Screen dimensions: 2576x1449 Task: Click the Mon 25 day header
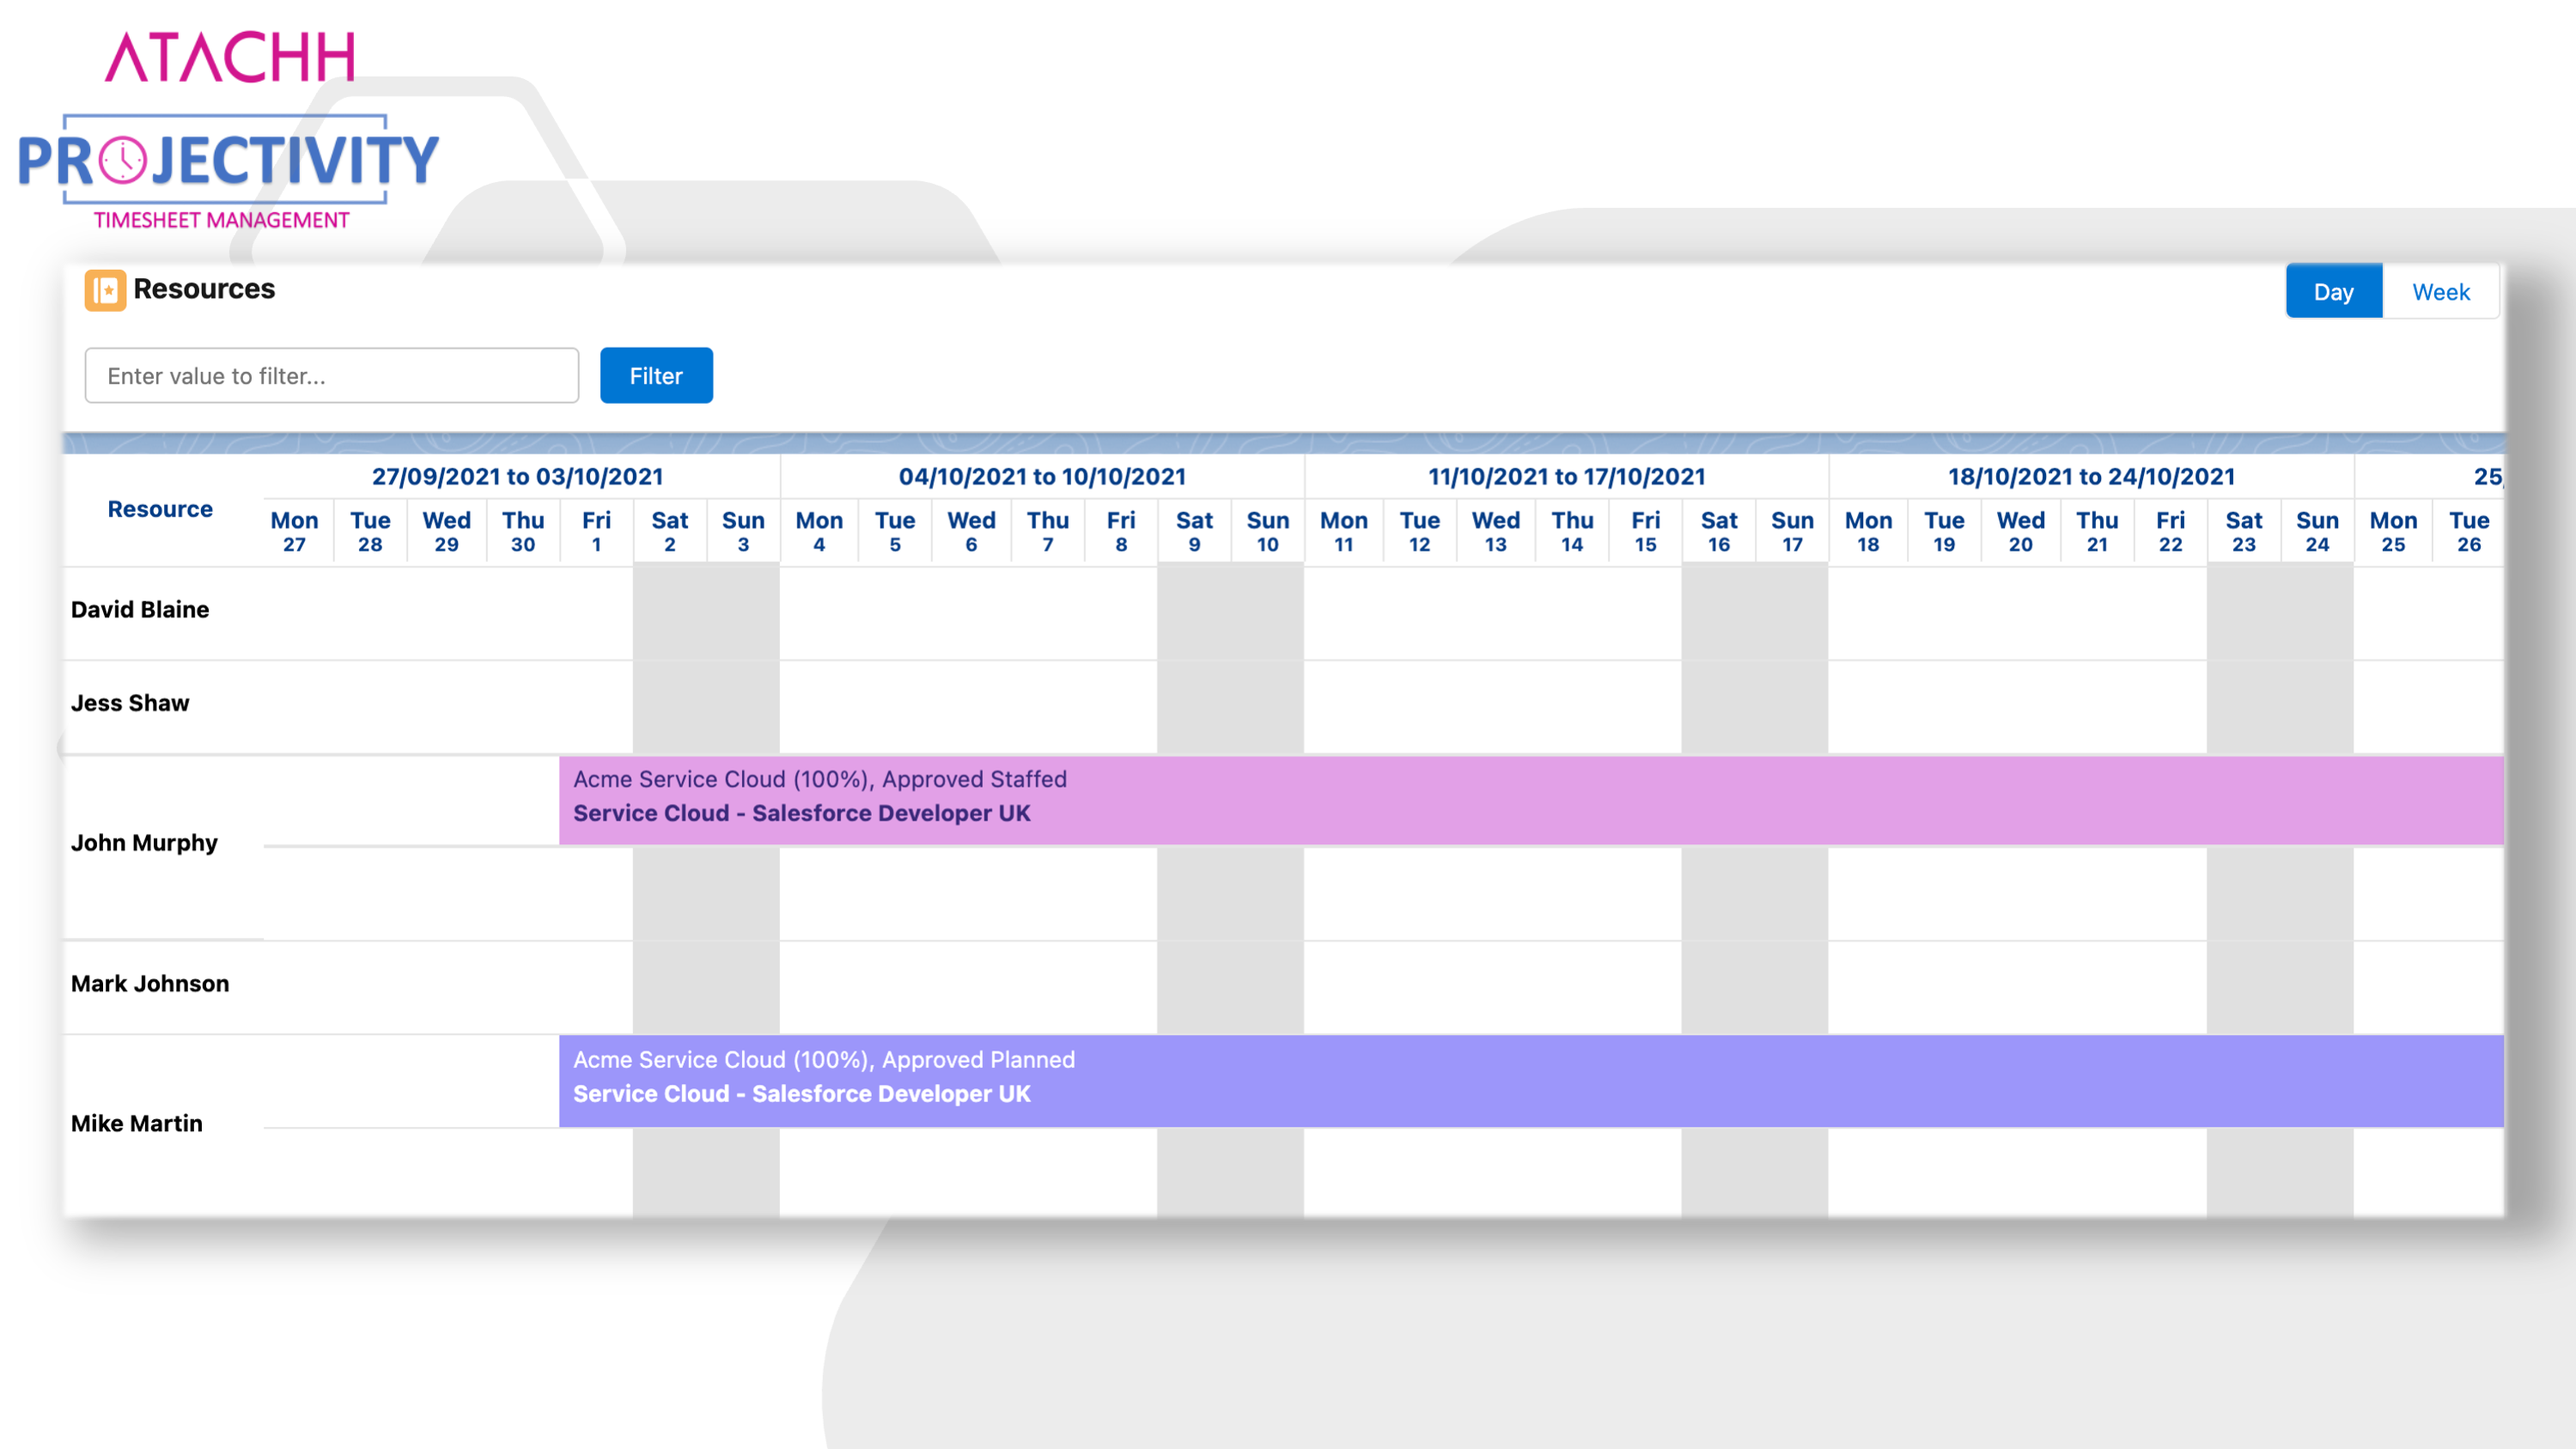tap(2393, 531)
